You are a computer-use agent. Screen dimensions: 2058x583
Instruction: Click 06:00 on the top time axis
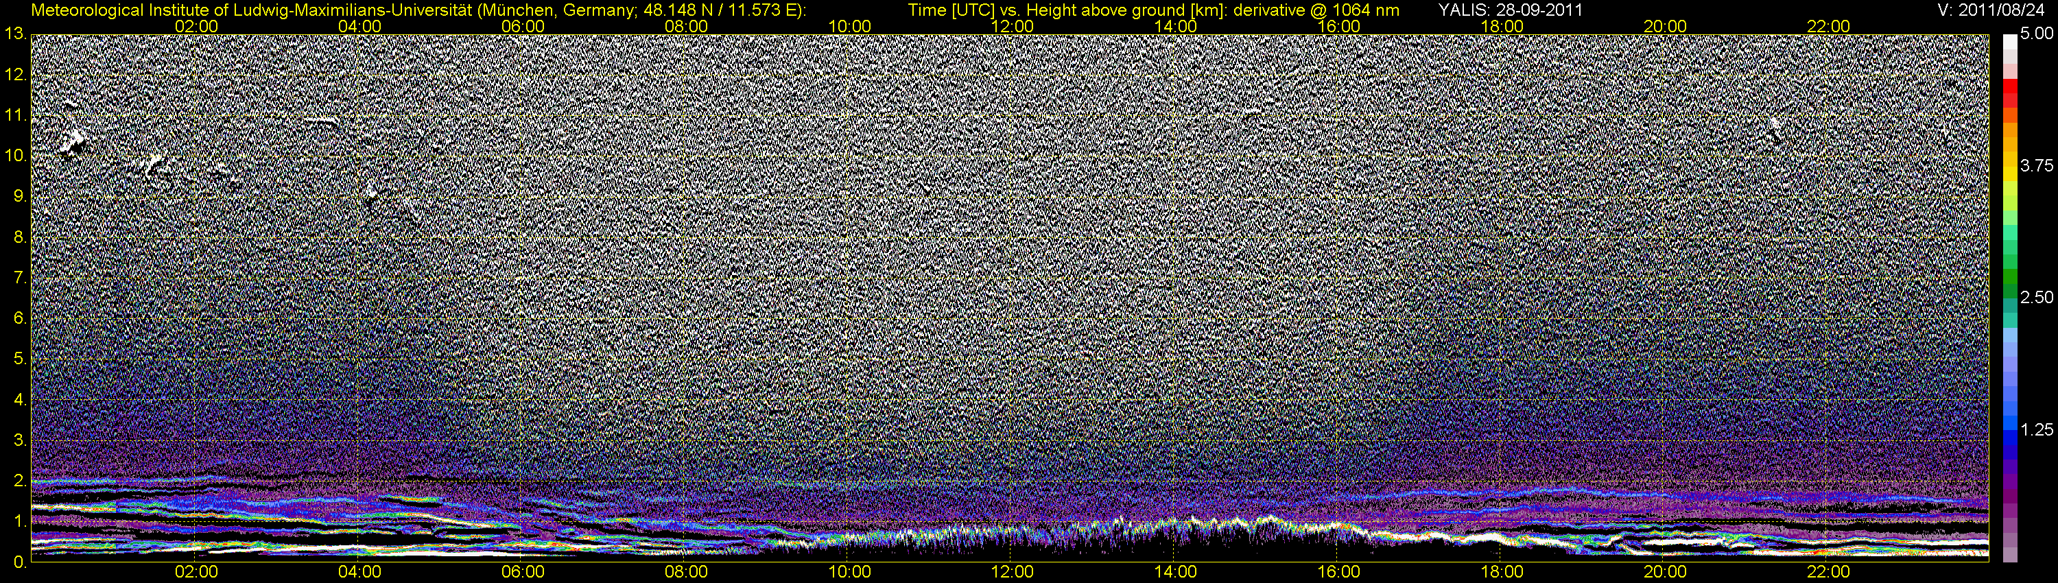tap(523, 26)
